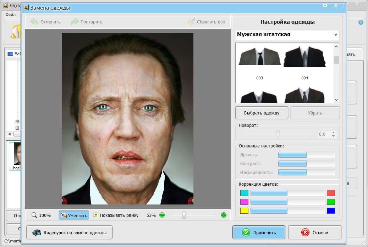Click the cyan color swatch
The width and height of the screenshot is (368, 247).
click(x=244, y=193)
